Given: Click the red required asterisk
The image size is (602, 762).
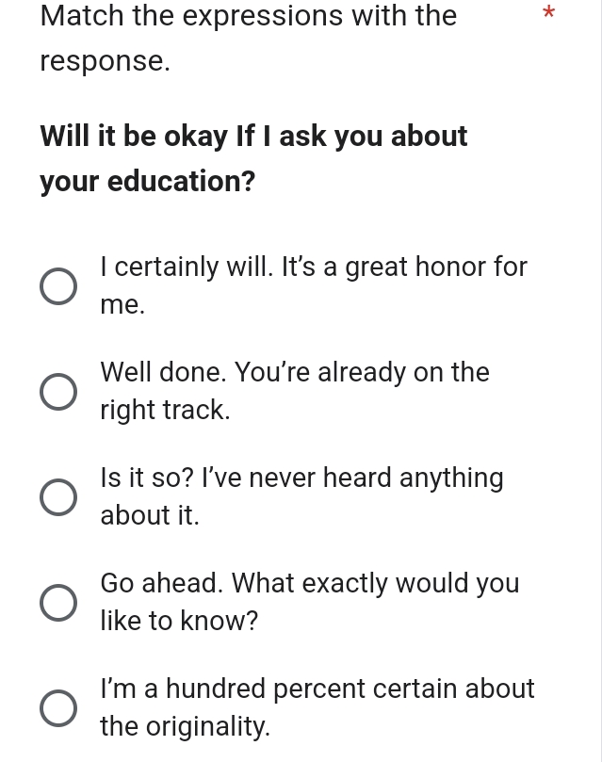Looking at the screenshot, I should point(549,14).
